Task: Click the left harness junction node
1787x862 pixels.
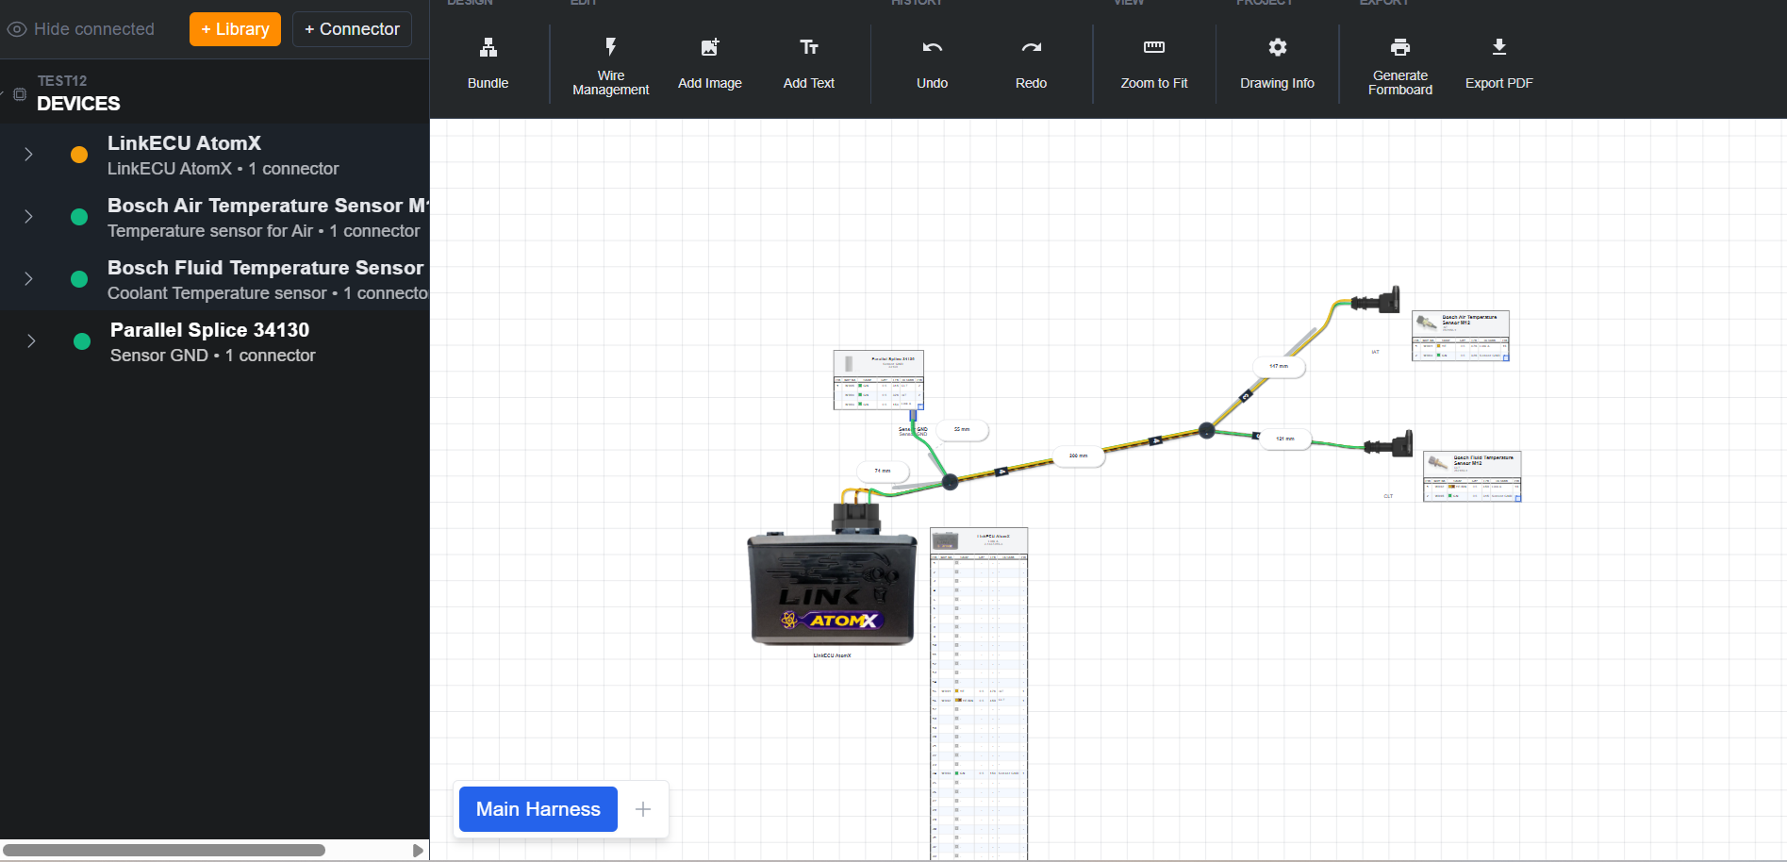Action: 951,482
